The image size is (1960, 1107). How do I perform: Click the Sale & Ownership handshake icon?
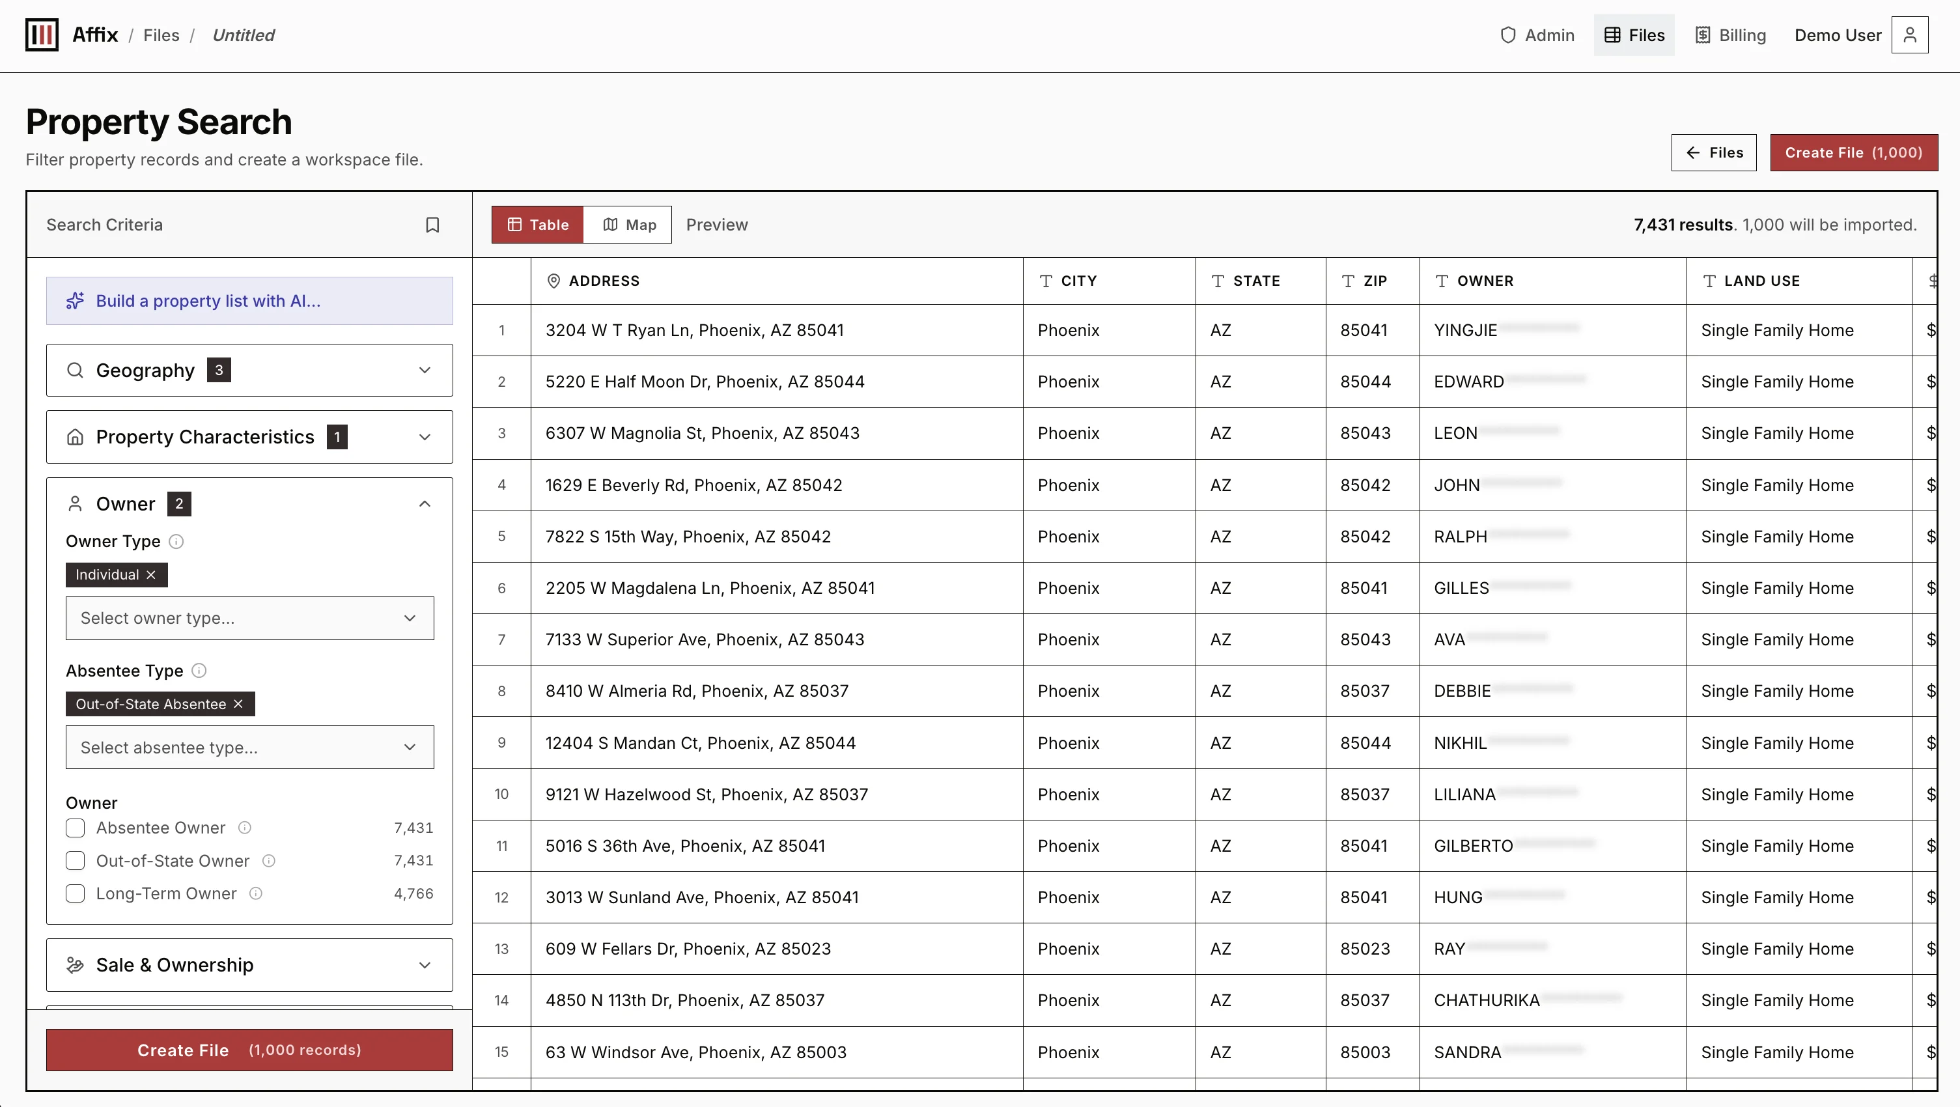click(76, 965)
